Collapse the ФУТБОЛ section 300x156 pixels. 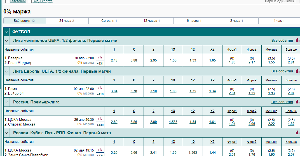6,32
